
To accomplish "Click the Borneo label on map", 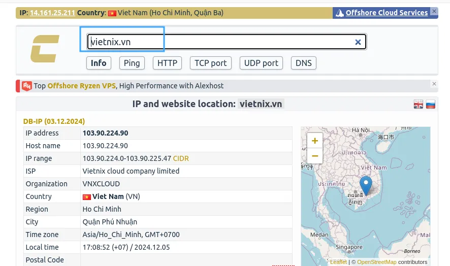I will coord(412,251).
